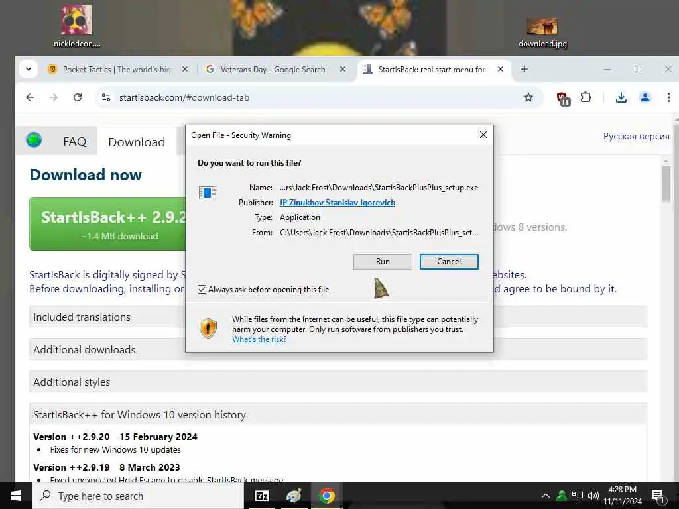Open the Русская версия link
The height and width of the screenshot is (509, 679).
tap(636, 136)
